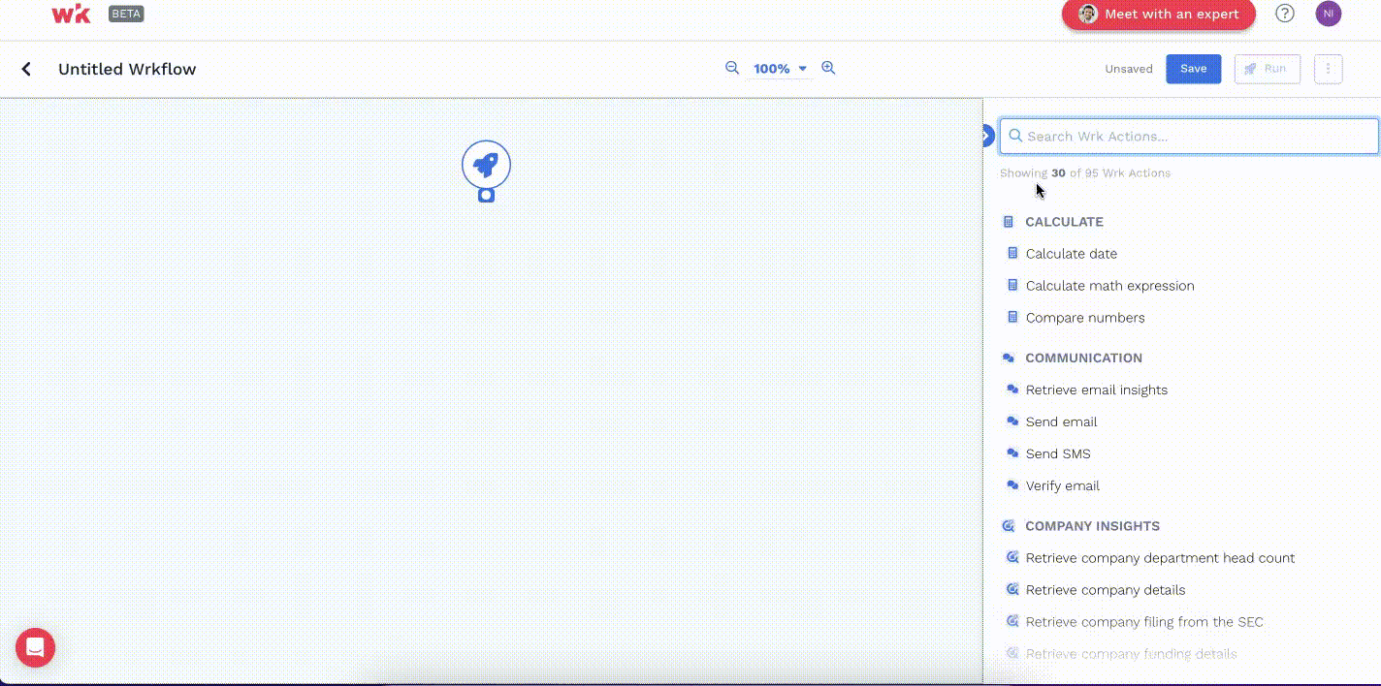Collapse the Wrk Actions side panel
This screenshot has width=1381, height=686.
tap(987, 136)
